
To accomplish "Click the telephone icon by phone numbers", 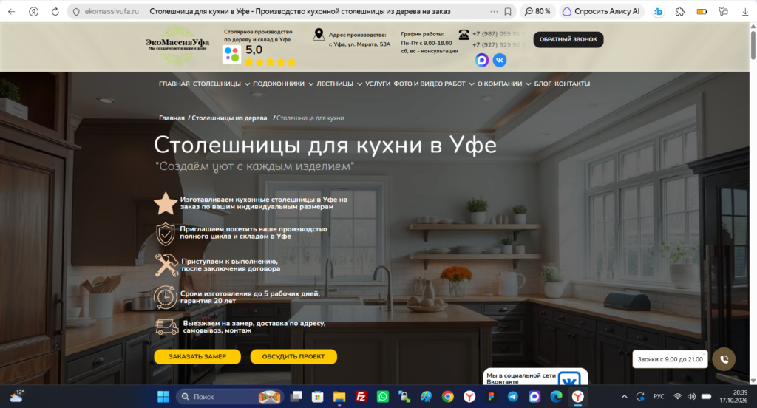I will tap(464, 34).
